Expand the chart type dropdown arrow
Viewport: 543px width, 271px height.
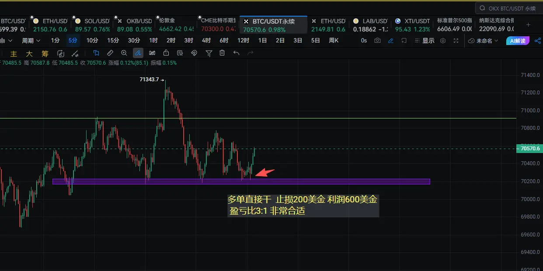point(10,41)
